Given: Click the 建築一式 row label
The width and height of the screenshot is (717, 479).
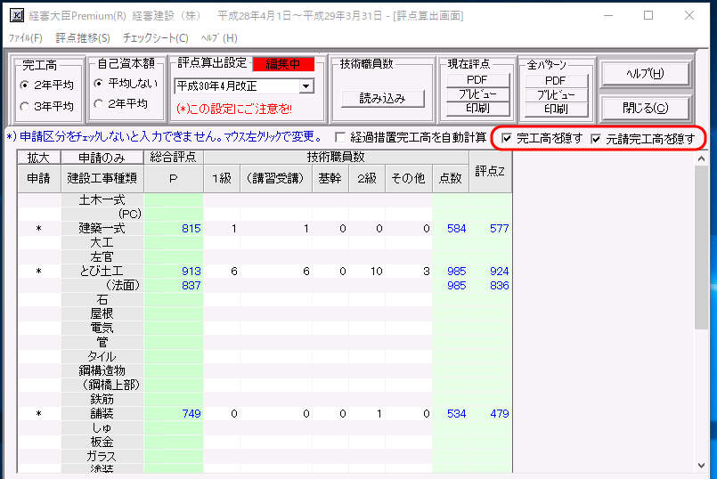Looking at the screenshot, I should [102, 229].
